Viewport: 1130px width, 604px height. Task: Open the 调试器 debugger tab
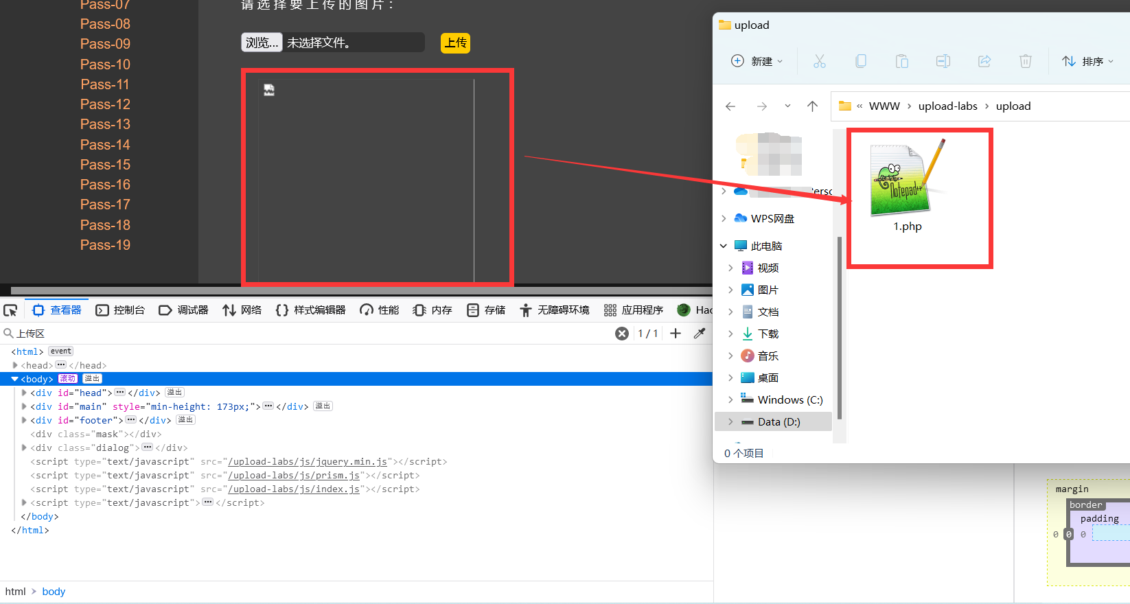point(183,310)
